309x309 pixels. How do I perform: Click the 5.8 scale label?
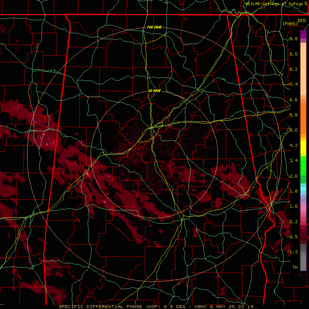(294, 115)
